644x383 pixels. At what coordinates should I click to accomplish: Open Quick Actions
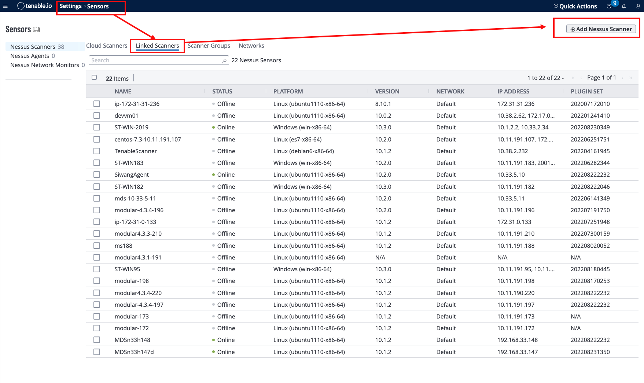[x=575, y=6]
